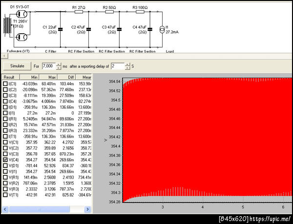Click the reporting delay field showing 2
The height and width of the screenshot is (224, 293).
118,66
